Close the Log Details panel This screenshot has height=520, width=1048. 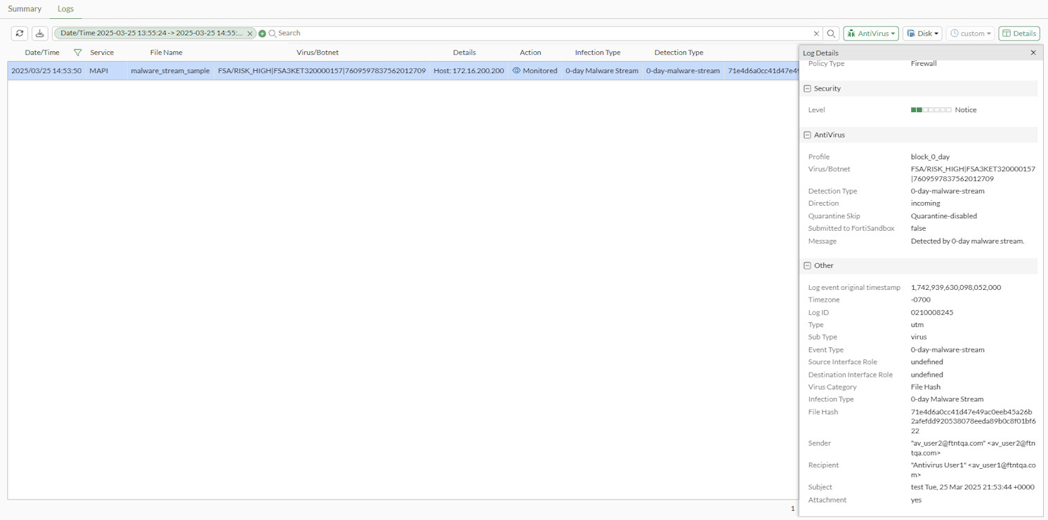[x=1033, y=53]
